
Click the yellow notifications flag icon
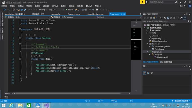(142, 2)
